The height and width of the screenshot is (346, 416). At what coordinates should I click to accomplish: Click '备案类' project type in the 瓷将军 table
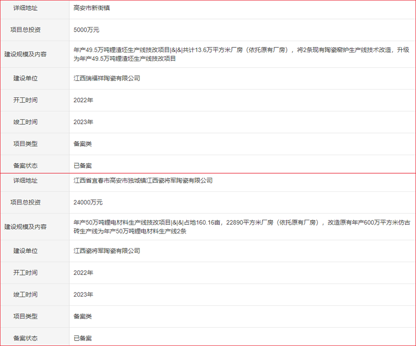[x=83, y=316]
